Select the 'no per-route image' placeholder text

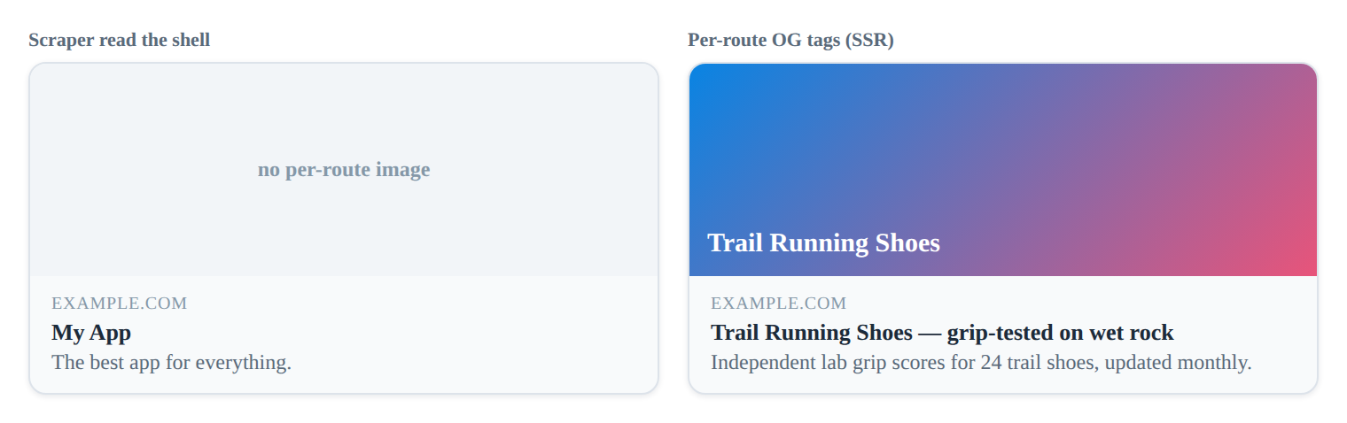point(344,169)
